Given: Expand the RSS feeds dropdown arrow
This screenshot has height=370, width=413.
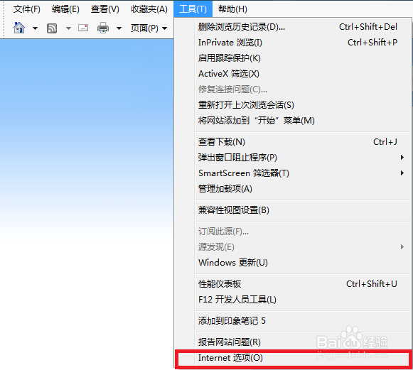Looking at the screenshot, I should 68,28.
